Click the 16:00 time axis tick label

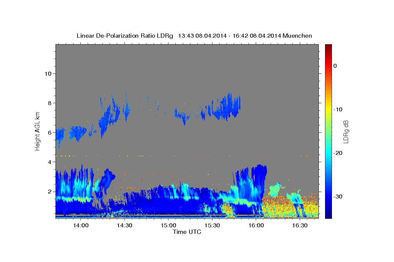256,226
